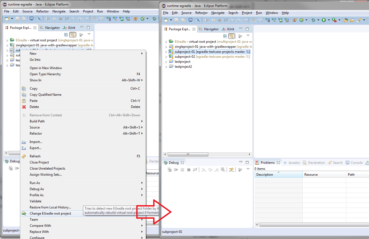This screenshot has width=369, height=239.
Task: Expand subproject-02 node in right window tree
Action: tap(166, 57)
